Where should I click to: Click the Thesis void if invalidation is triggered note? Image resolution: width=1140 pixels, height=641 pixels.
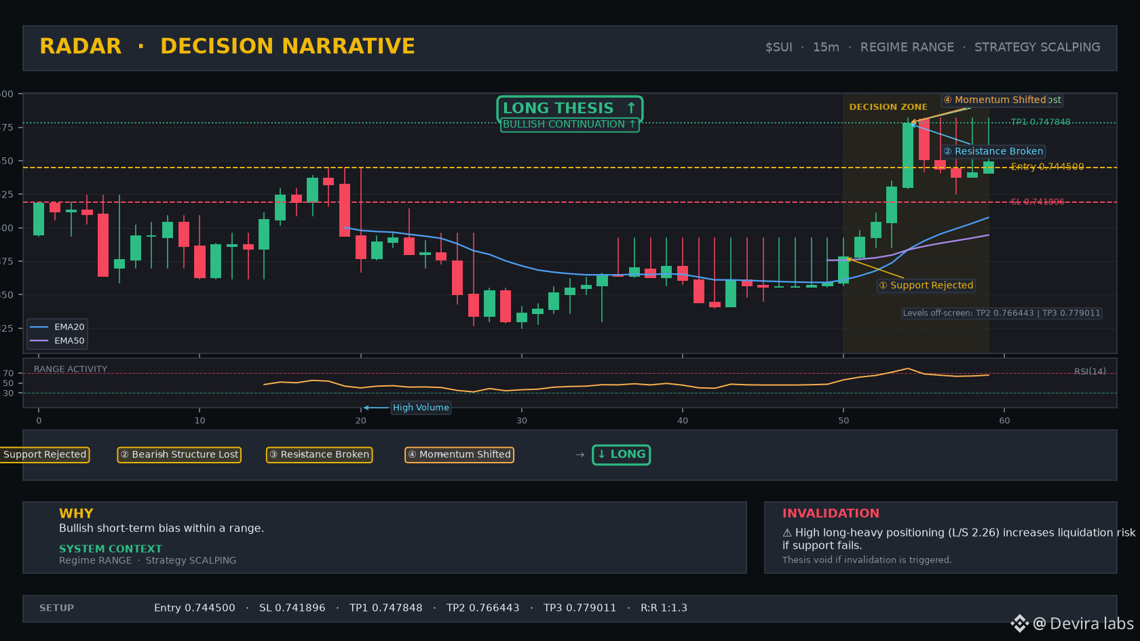point(867,560)
